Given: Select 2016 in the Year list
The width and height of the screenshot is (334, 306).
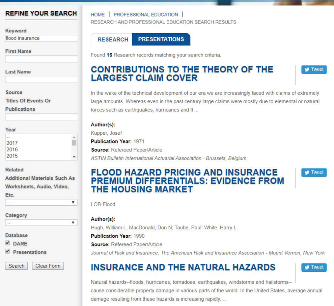Looking at the screenshot, I should [x=20, y=149].
